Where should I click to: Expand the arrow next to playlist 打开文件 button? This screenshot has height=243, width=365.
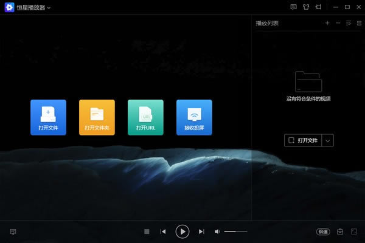tap(328, 140)
